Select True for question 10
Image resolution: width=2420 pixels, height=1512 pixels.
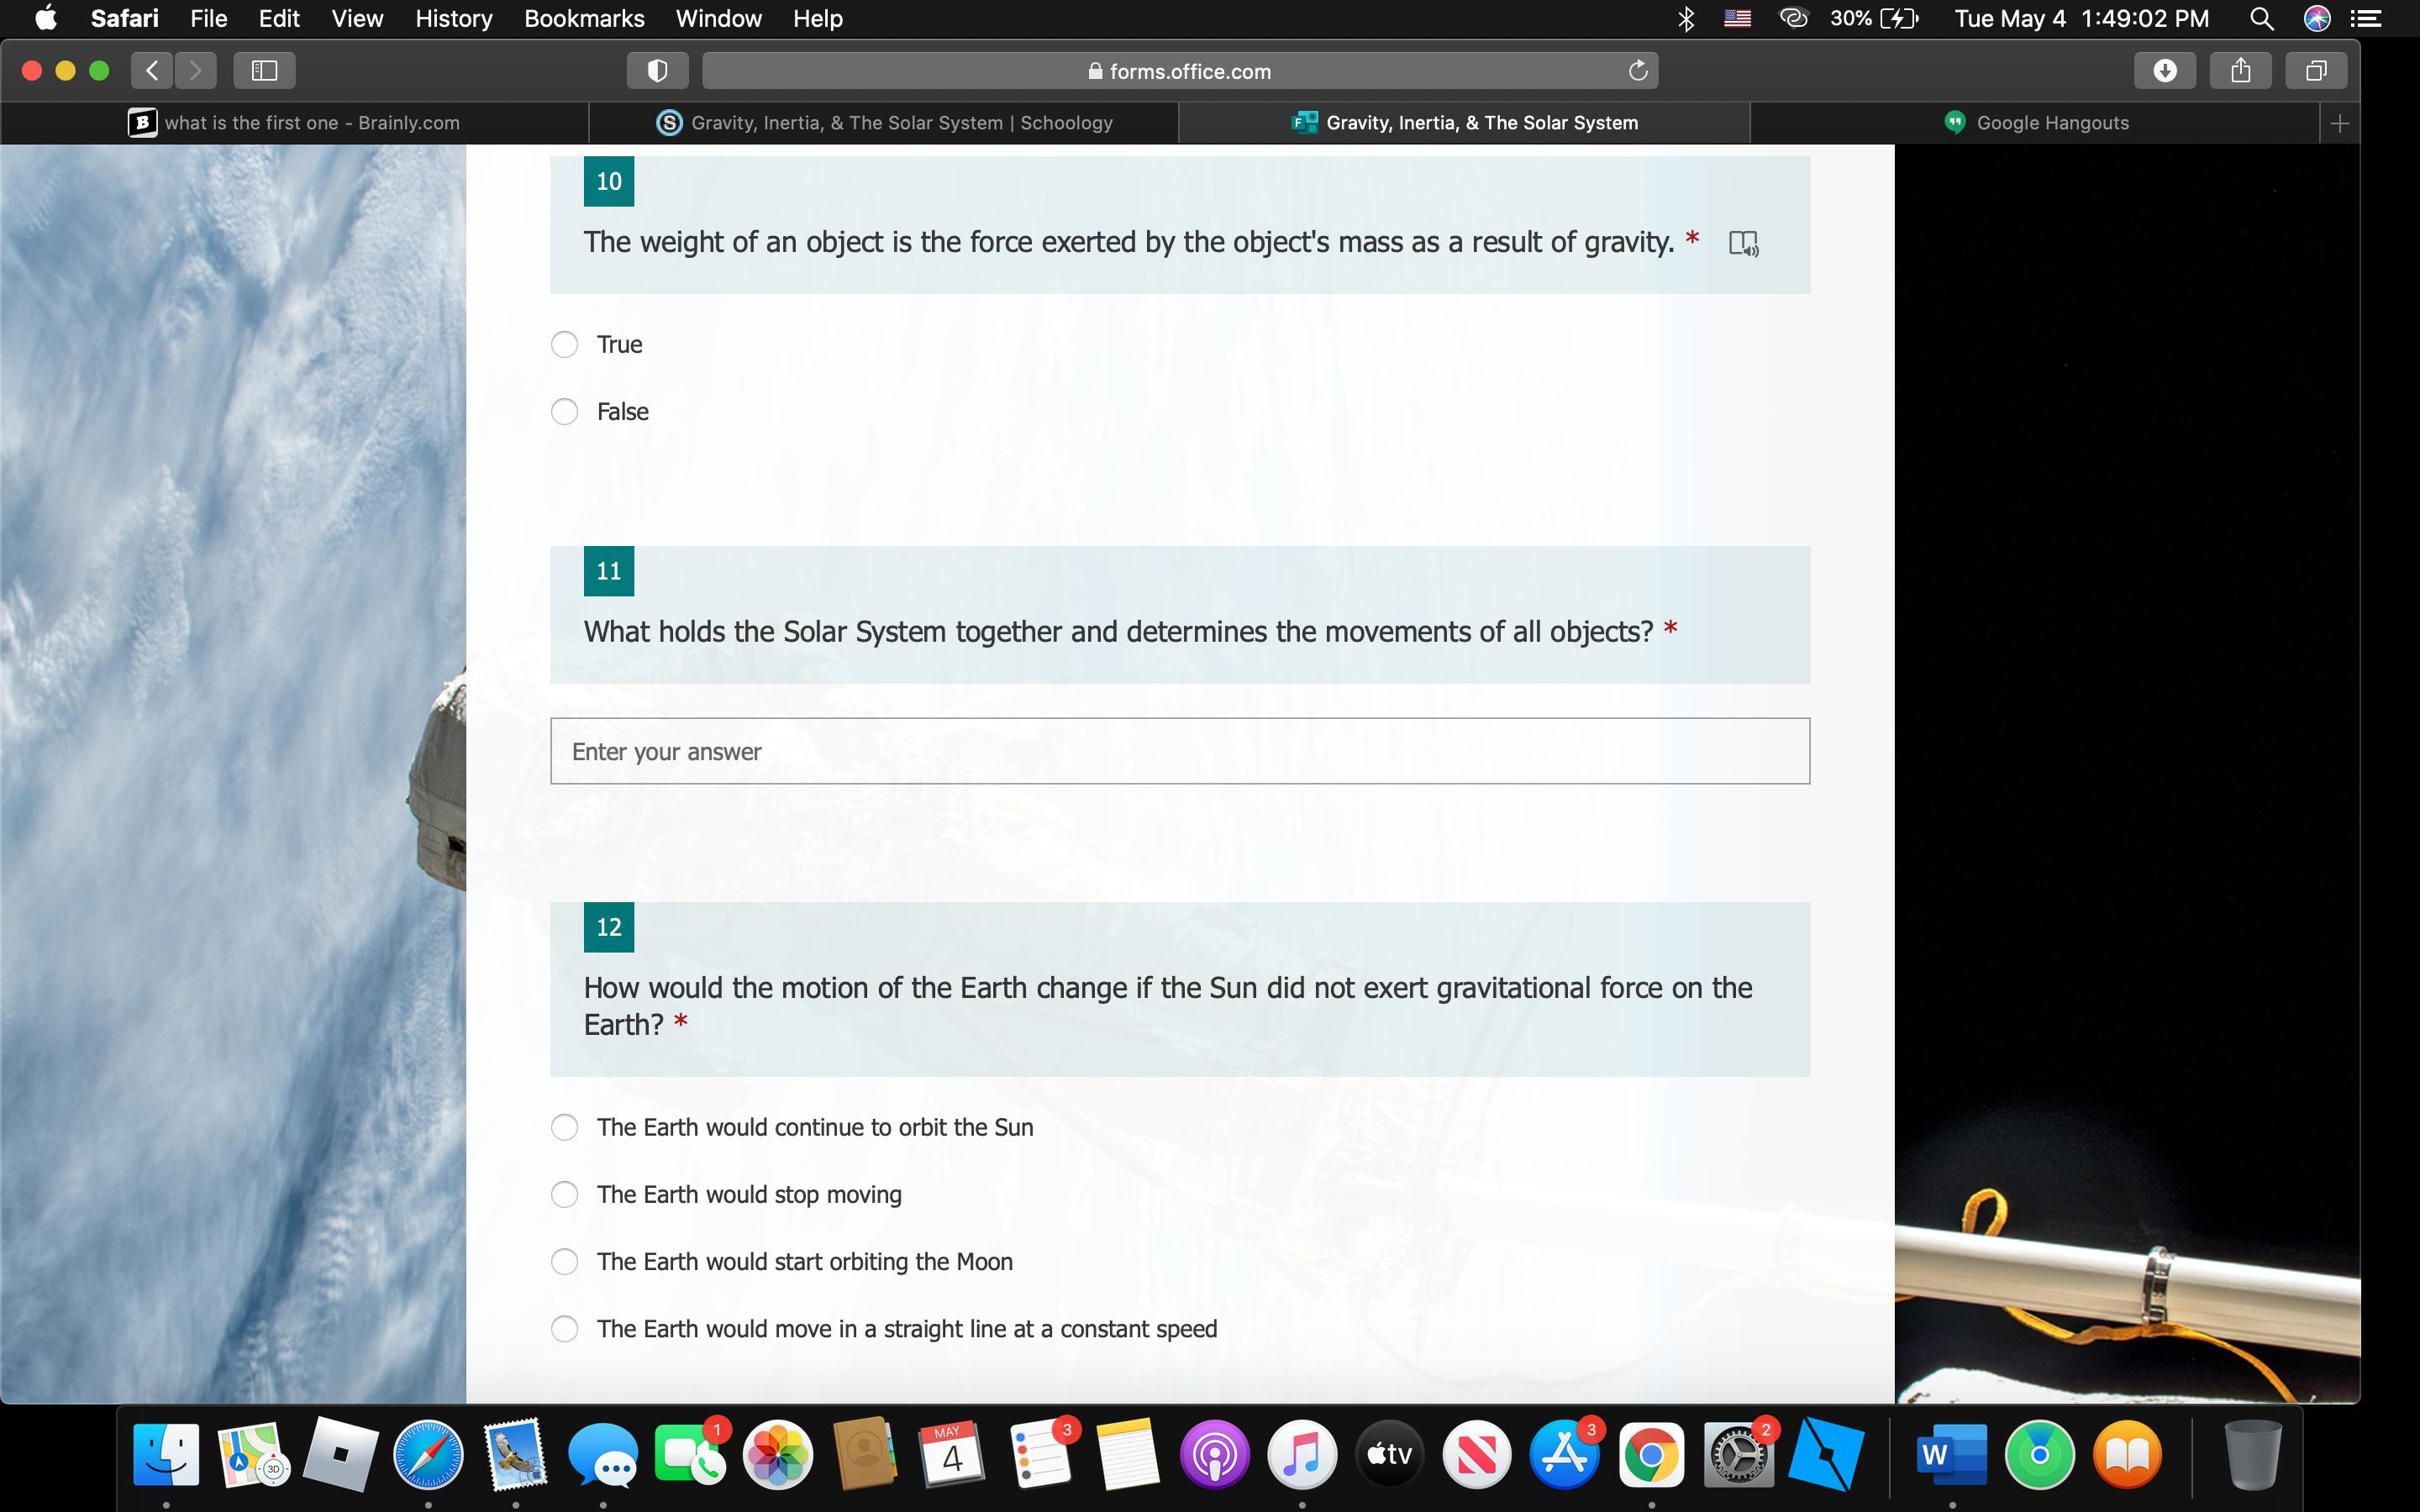point(565,344)
